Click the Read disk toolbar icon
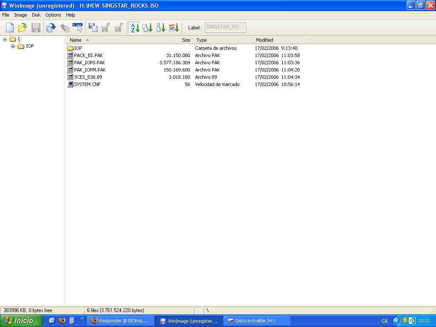Viewport: 436px width, 327px height. pyautogui.click(x=51, y=28)
